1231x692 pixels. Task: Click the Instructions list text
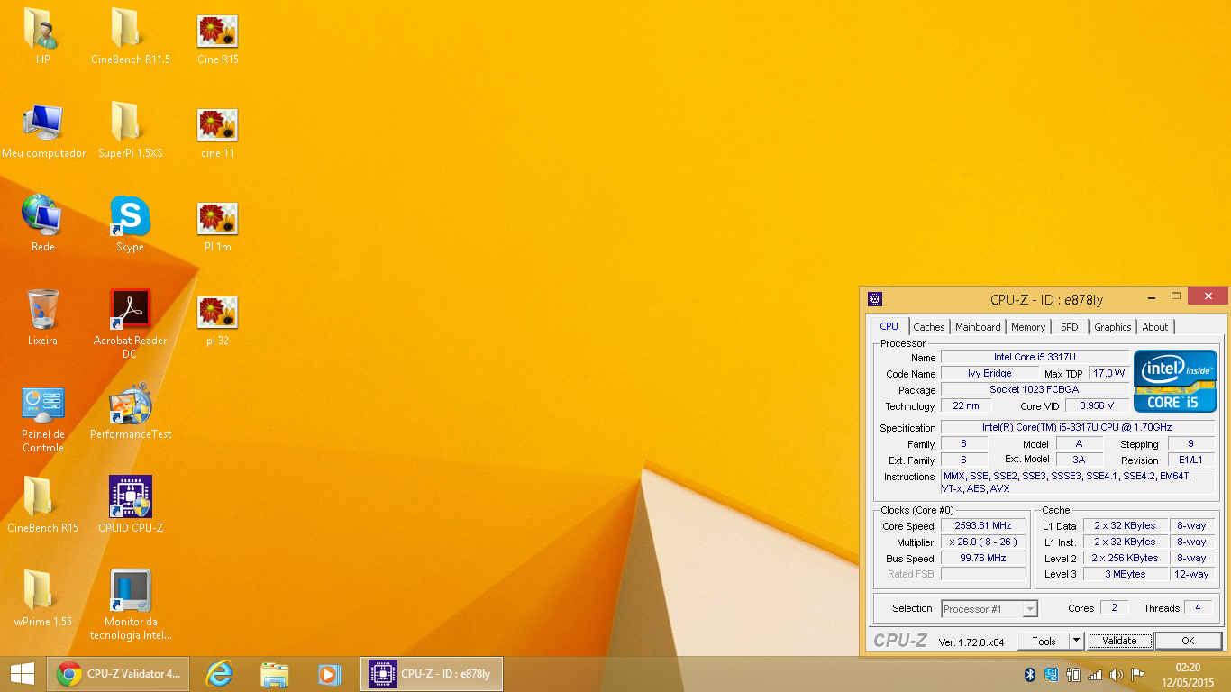[1077, 482]
